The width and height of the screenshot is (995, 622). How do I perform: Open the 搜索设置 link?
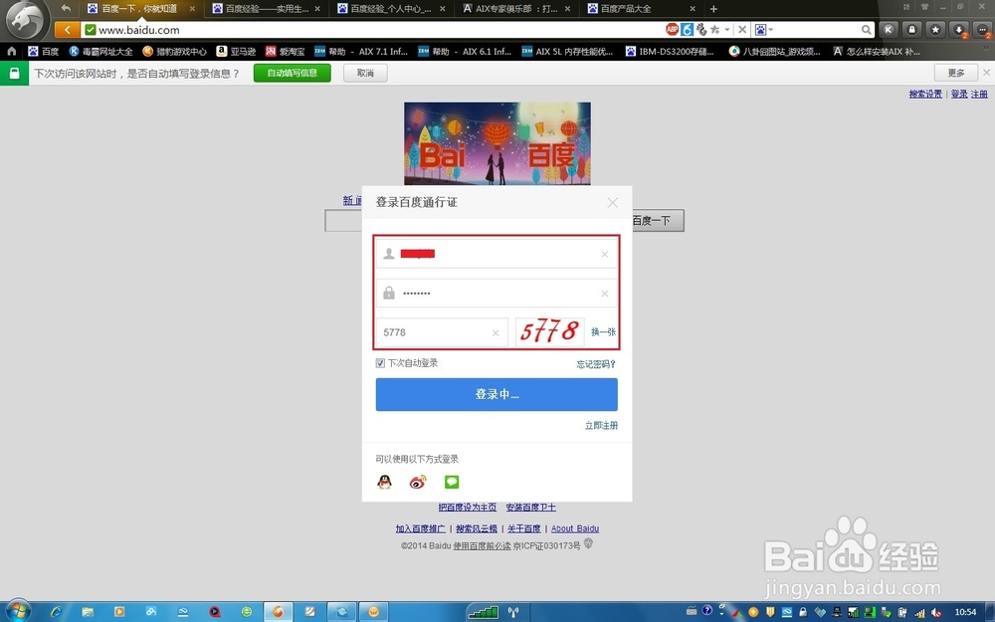tap(925, 94)
